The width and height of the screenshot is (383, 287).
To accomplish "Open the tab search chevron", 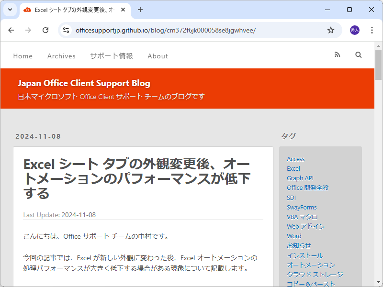I will (x=10, y=10).
